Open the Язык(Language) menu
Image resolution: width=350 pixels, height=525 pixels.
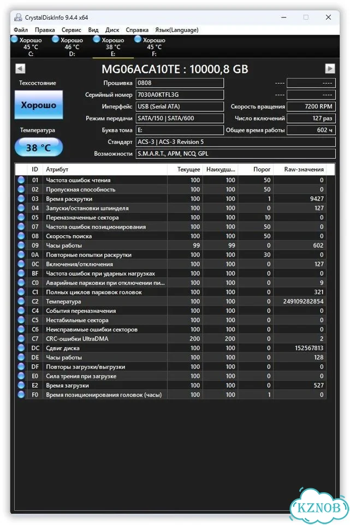point(177,30)
